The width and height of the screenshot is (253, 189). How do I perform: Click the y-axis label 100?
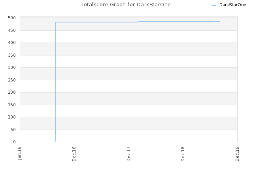12,117
